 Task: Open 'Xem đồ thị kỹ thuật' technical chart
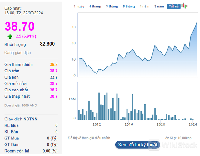pos(137,145)
